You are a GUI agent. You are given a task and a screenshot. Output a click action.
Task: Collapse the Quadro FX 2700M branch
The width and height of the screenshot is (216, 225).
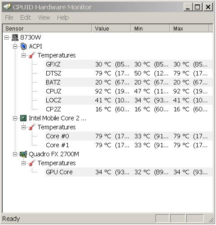point(15,154)
